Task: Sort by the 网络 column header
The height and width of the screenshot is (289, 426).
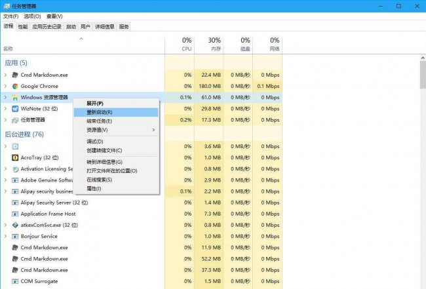Action: click(267, 45)
